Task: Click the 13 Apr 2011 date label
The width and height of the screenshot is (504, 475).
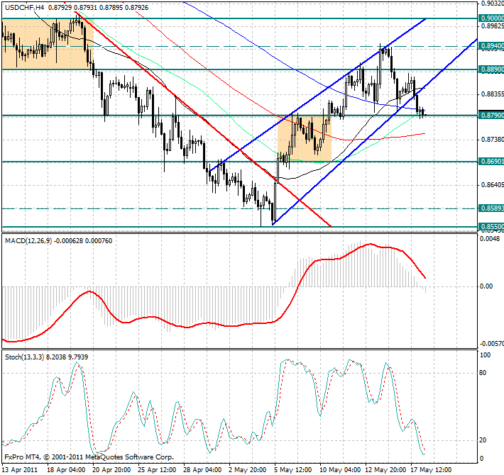Action: coord(20,470)
